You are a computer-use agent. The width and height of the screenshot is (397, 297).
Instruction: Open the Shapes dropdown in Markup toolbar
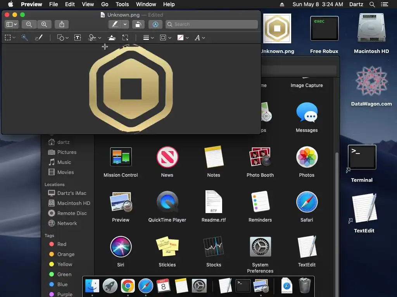pos(63,38)
